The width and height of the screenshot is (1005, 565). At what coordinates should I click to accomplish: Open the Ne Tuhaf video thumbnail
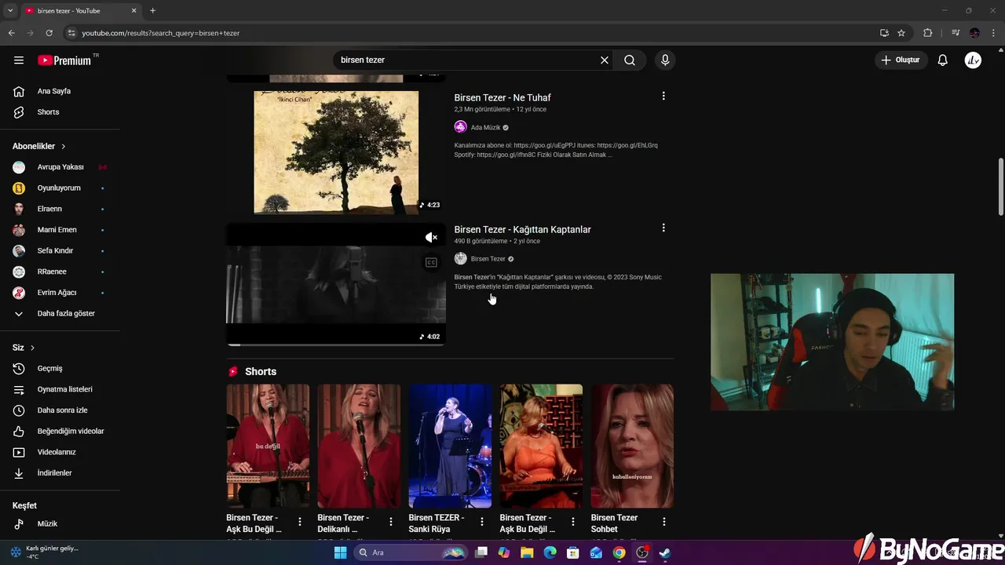(336, 152)
